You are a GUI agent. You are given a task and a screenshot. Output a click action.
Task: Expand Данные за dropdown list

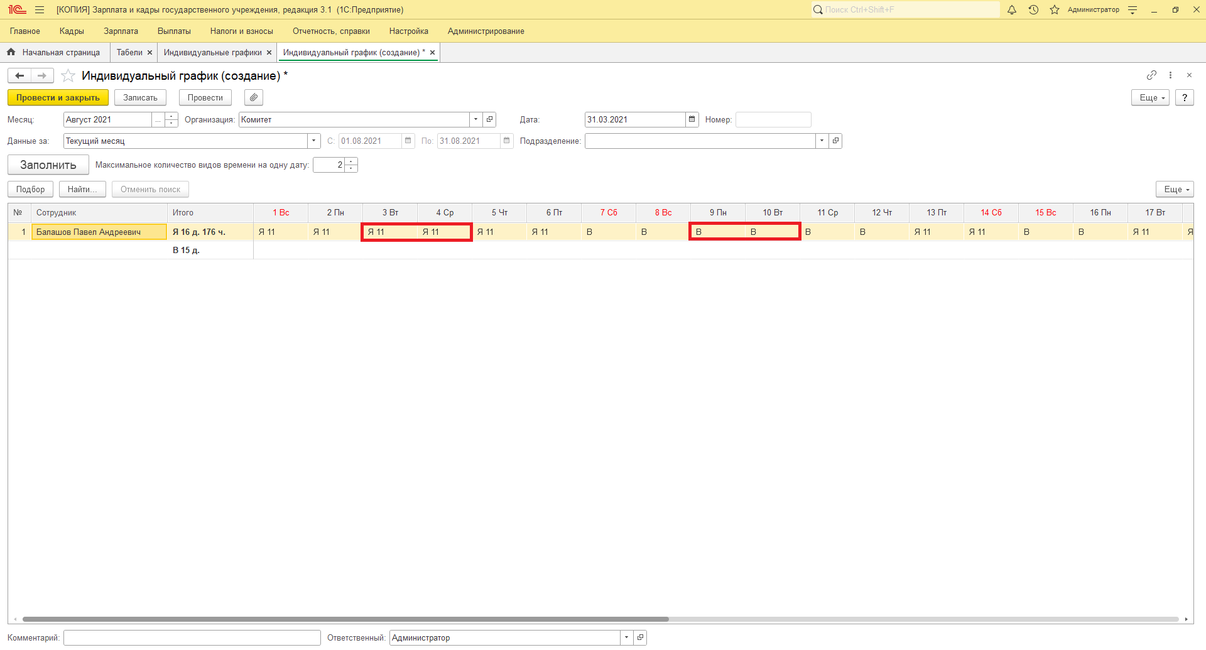pos(314,141)
